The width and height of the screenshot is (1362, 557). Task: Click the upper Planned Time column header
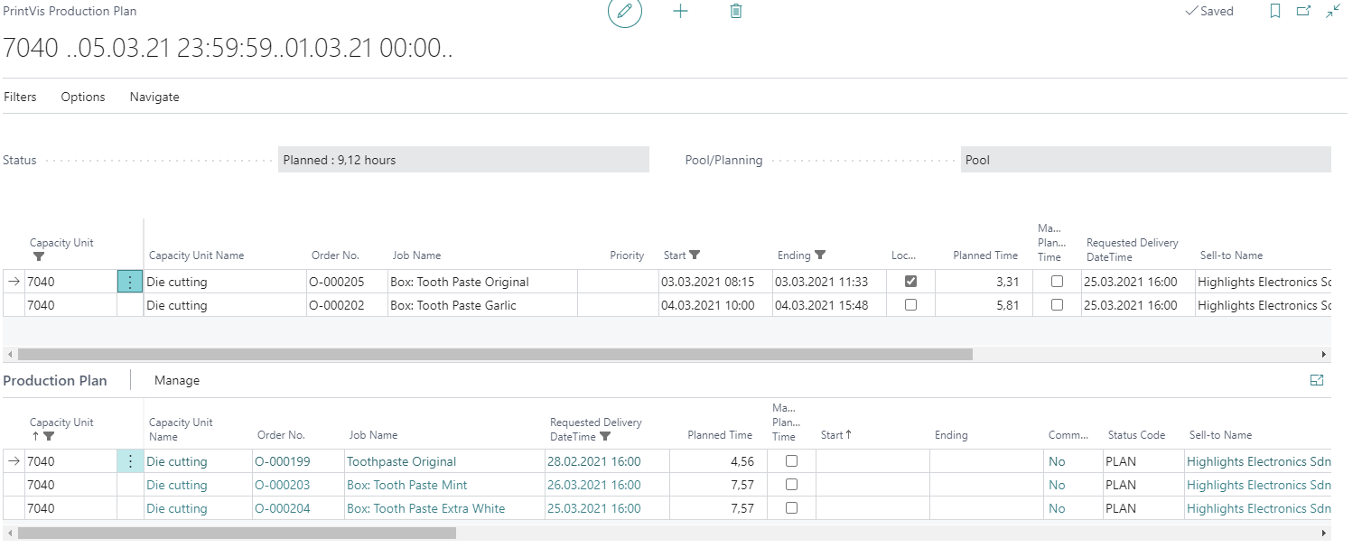click(985, 255)
